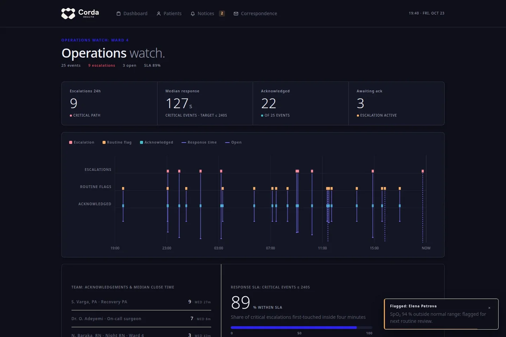Click the bell icon beside Notices

coord(193,14)
